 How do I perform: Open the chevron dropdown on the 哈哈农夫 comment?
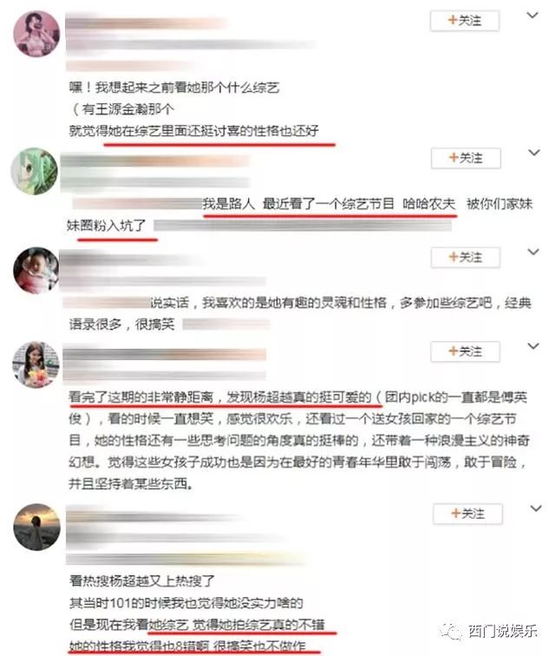pos(533,153)
